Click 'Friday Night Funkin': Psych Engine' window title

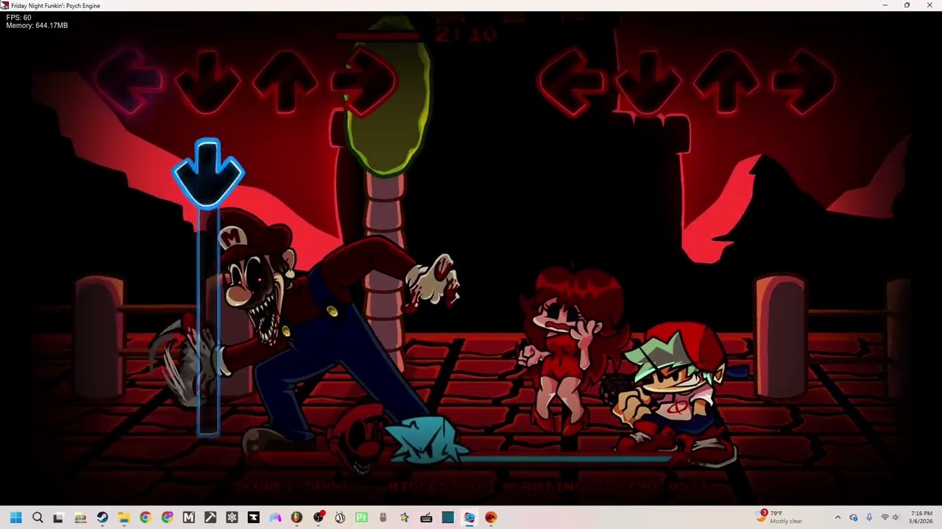56,5
